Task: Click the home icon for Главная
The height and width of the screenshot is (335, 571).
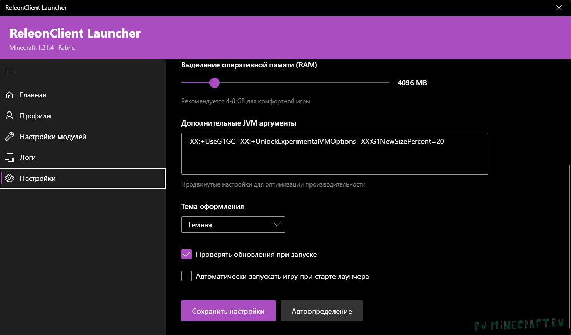Action: (9, 95)
